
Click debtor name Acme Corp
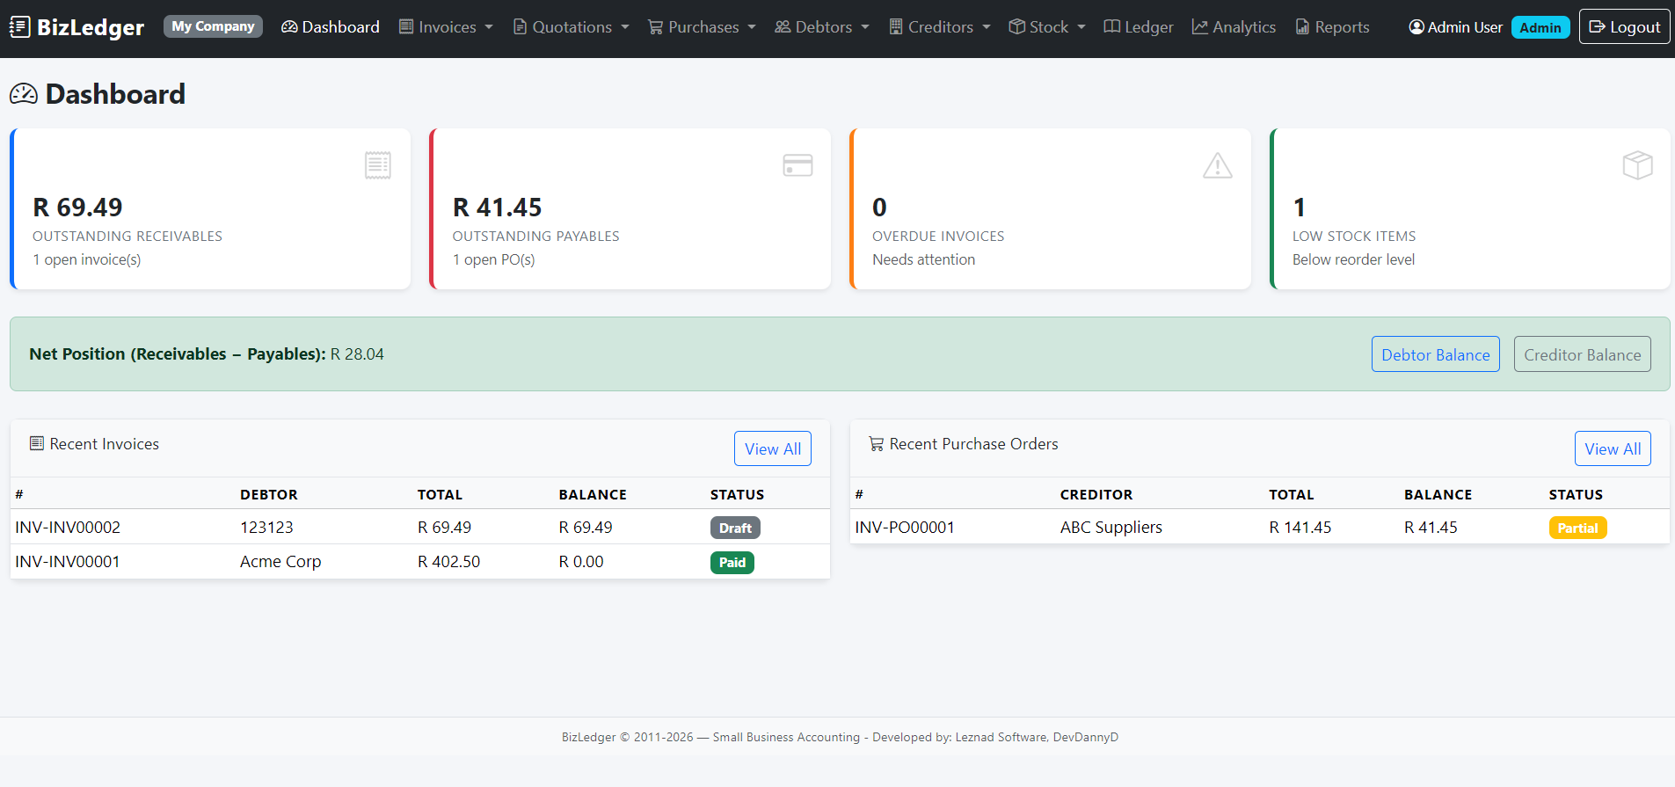click(x=280, y=562)
